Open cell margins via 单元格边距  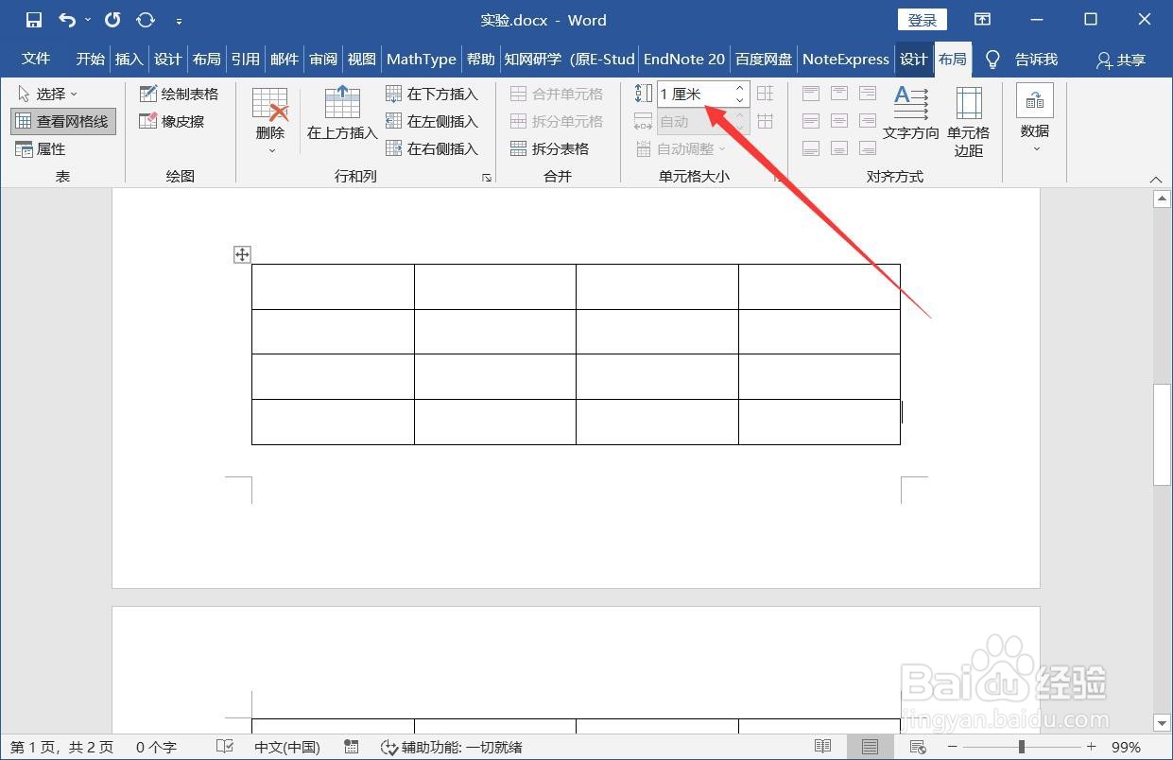(968, 120)
